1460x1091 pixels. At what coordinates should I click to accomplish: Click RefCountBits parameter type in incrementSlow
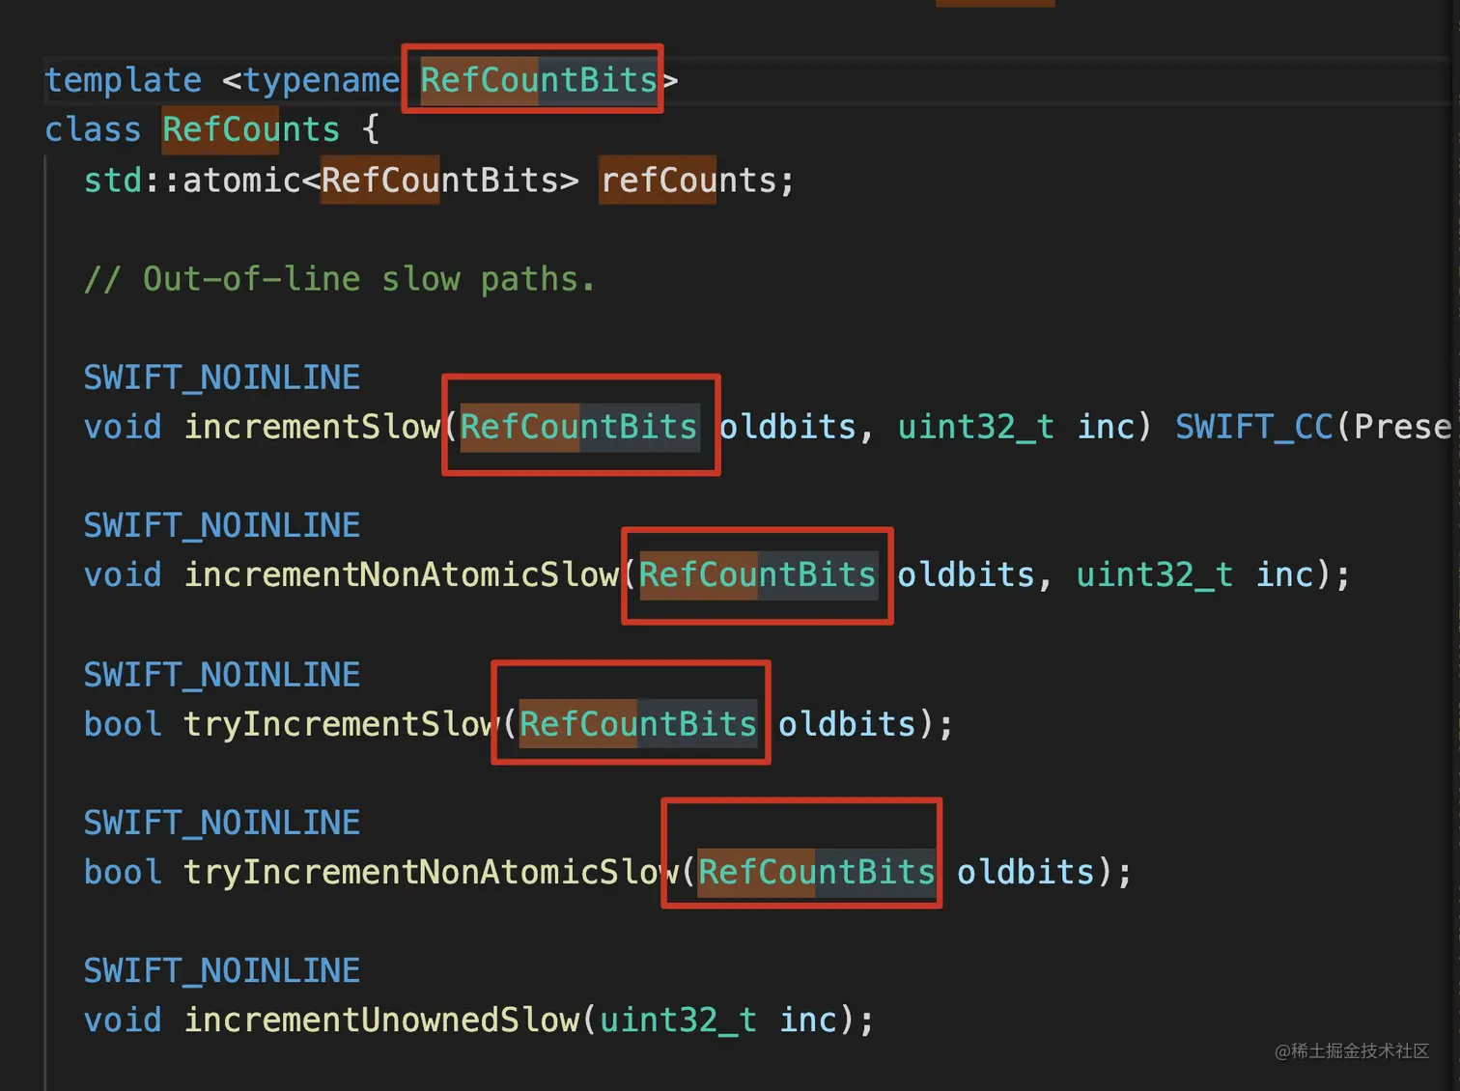click(x=579, y=427)
